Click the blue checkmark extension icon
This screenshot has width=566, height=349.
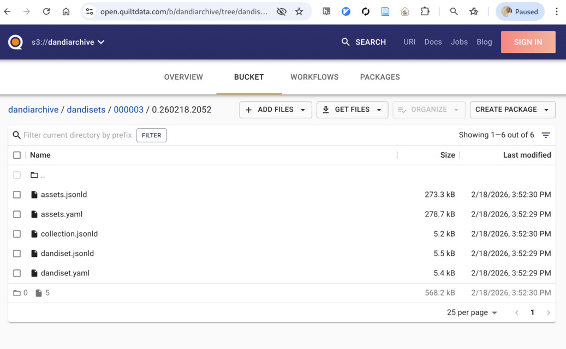[346, 11]
